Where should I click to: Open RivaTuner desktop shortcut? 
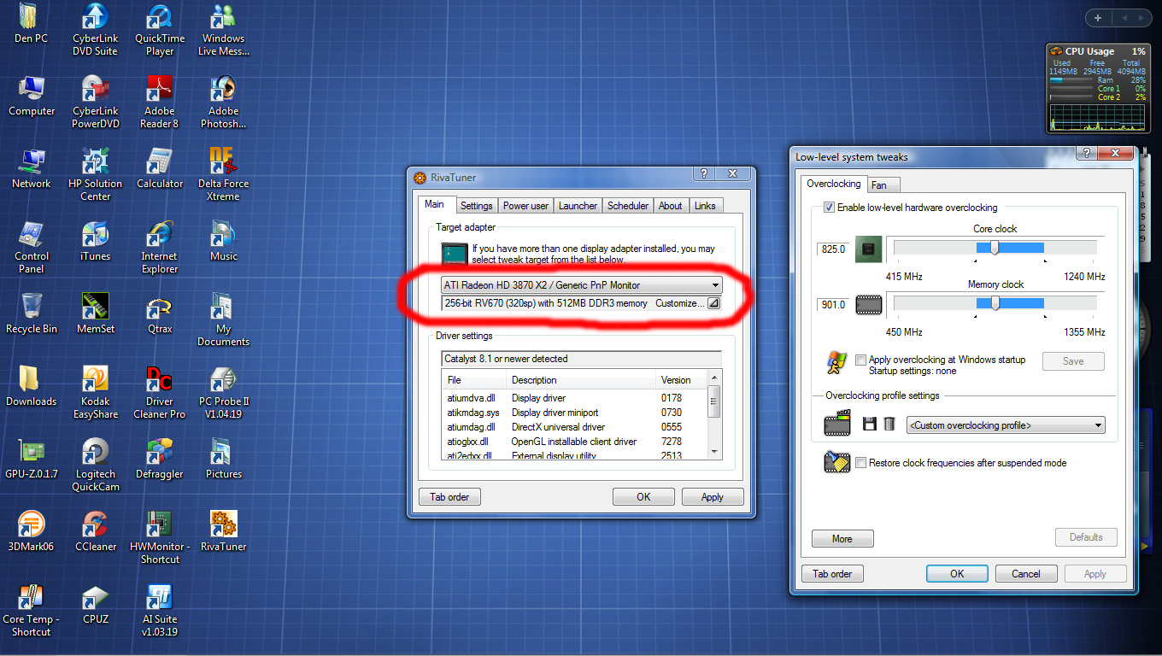tap(224, 531)
